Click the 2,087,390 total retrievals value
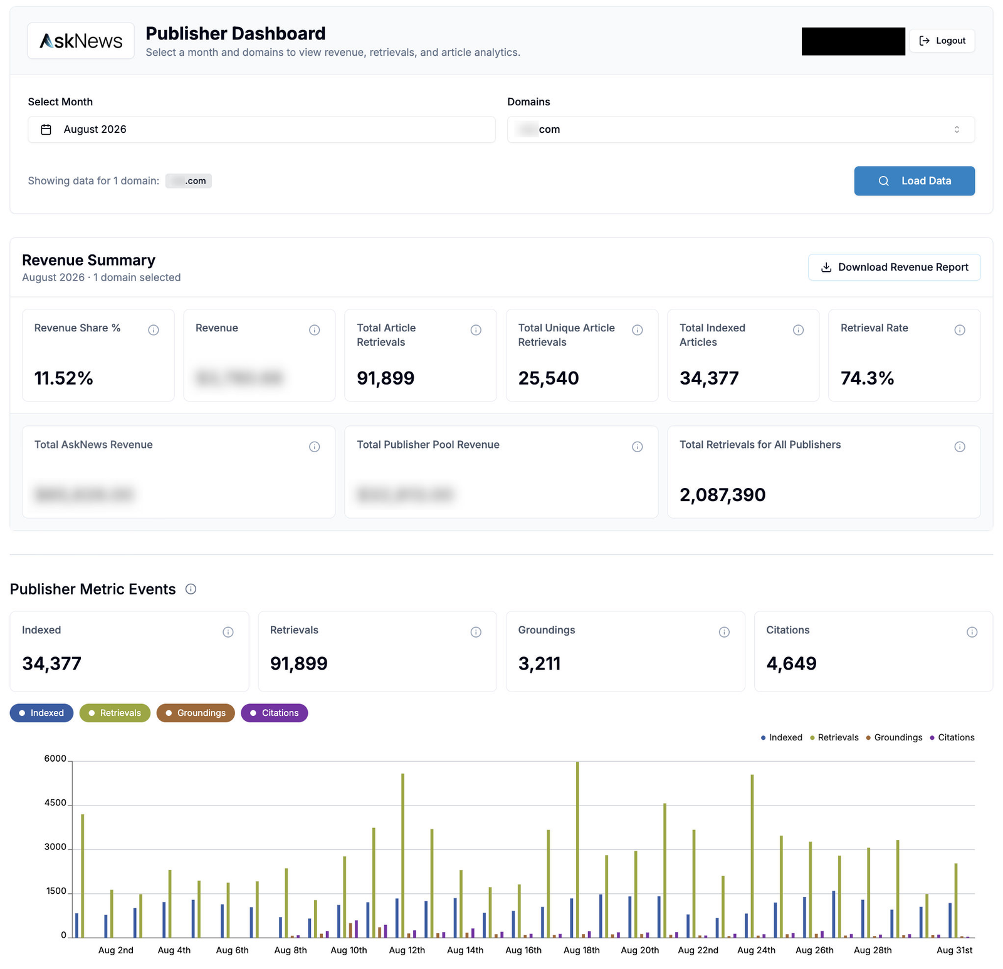This screenshot has width=1003, height=969. coord(723,495)
